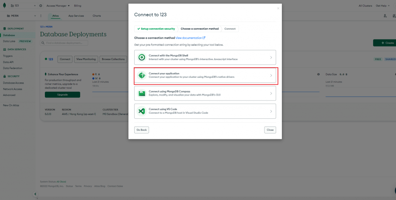
Task: Open the footer Contact Sales link
Action: (x=115, y=186)
